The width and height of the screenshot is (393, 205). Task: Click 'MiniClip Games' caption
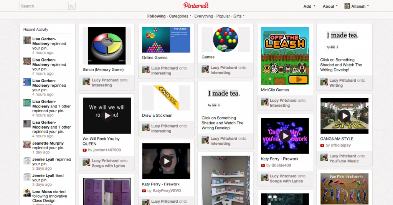pos(275,90)
